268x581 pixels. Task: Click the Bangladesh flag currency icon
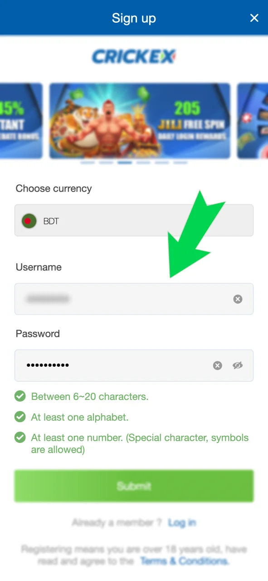click(x=29, y=221)
